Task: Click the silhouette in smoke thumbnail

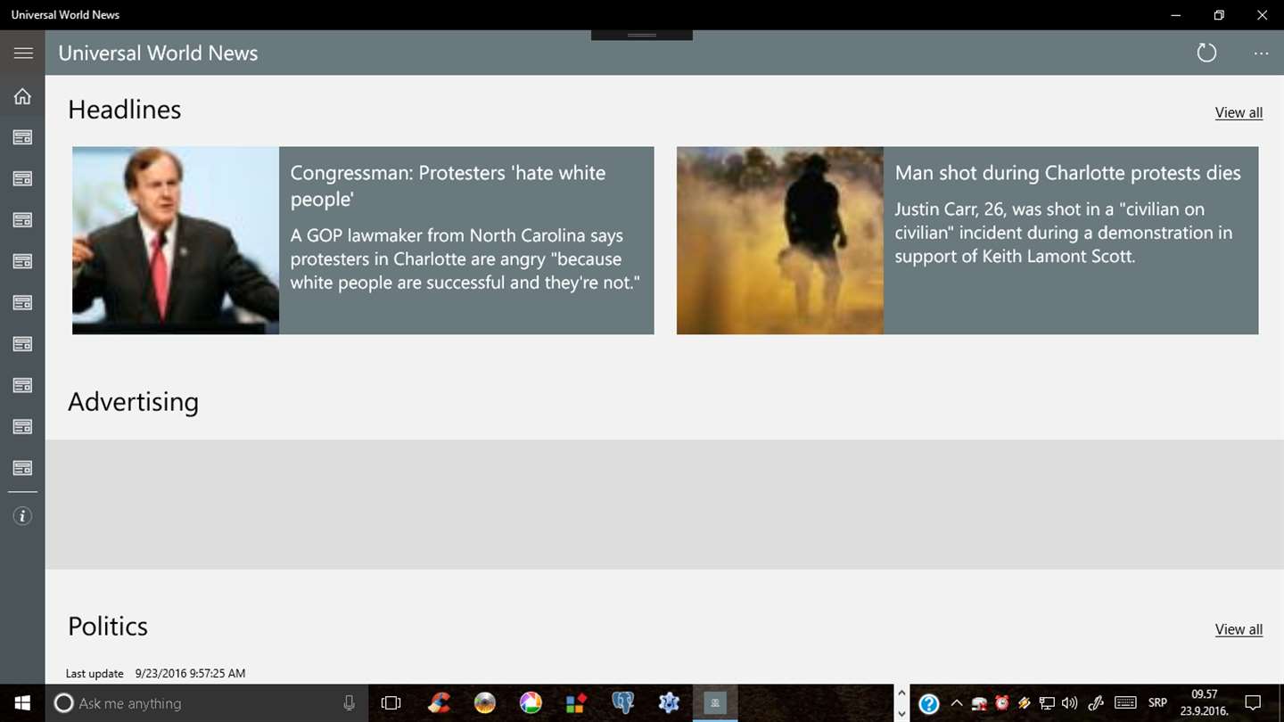Action: pyautogui.click(x=780, y=241)
